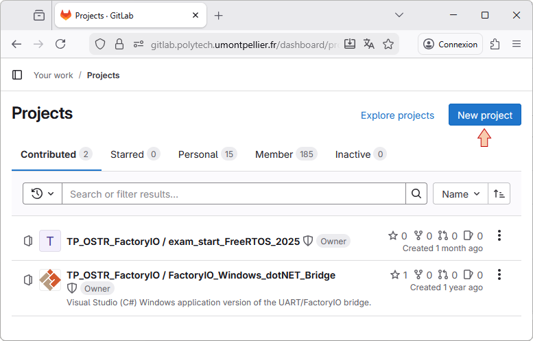533x341 pixels.
Task: Open actions menu for FactoryIO_Windows_dotNET_Bridge
Action: (x=499, y=275)
